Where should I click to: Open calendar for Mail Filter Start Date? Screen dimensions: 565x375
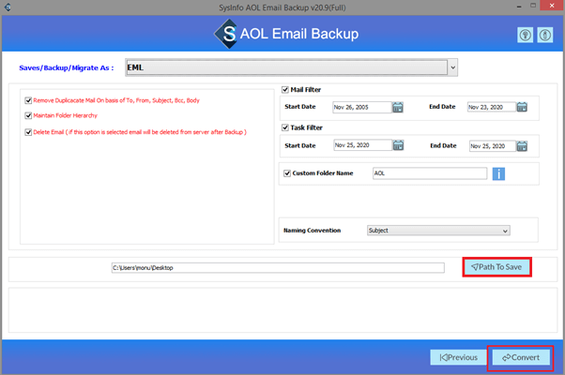(397, 107)
